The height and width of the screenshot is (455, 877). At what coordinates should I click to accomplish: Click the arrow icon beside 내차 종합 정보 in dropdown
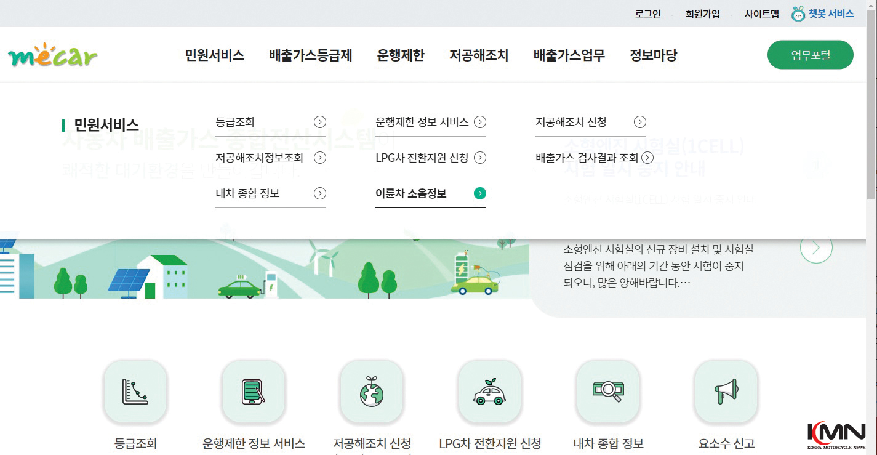click(x=320, y=193)
